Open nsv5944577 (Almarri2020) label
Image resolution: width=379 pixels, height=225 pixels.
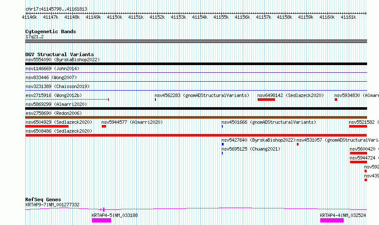[132, 122]
